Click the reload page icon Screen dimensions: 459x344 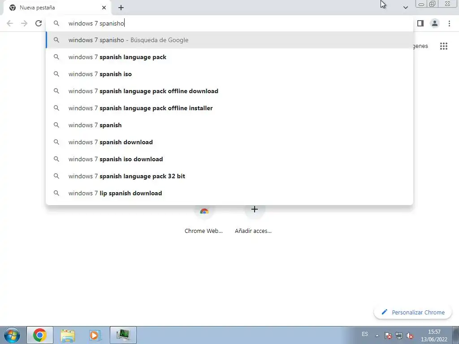39,23
